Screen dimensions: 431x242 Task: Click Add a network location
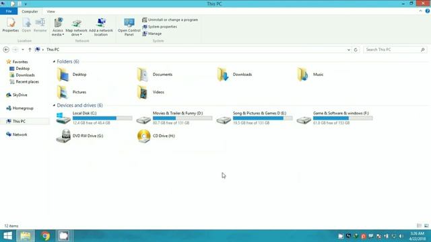[x=101, y=27]
